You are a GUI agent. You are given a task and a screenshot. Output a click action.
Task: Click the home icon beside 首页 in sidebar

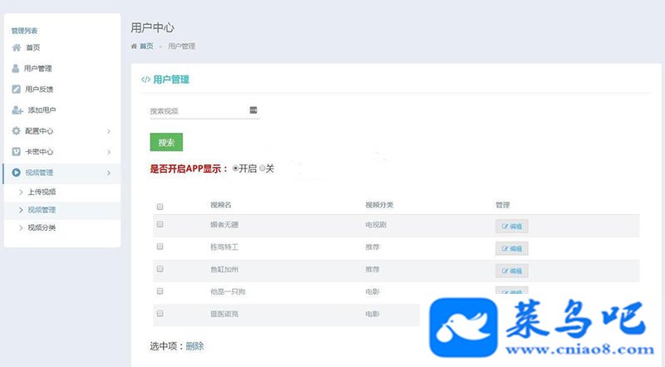(17, 47)
